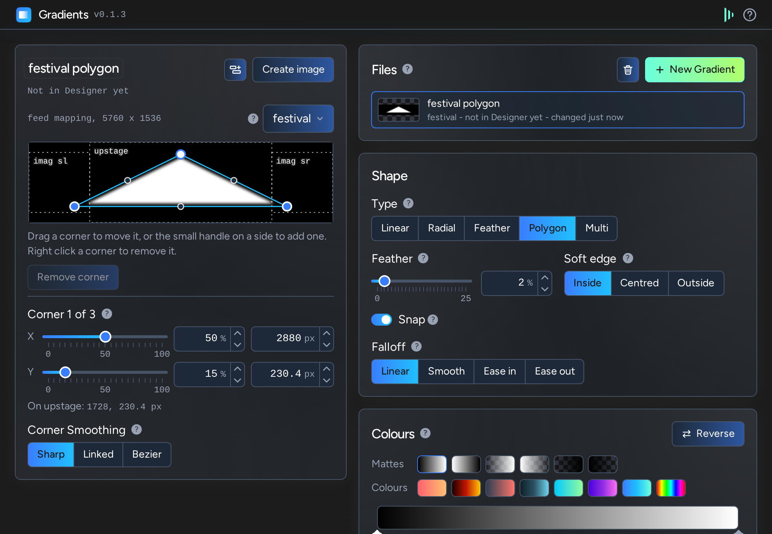Switch shape type to Feather
This screenshot has width=772, height=534.
pyautogui.click(x=492, y=228)
